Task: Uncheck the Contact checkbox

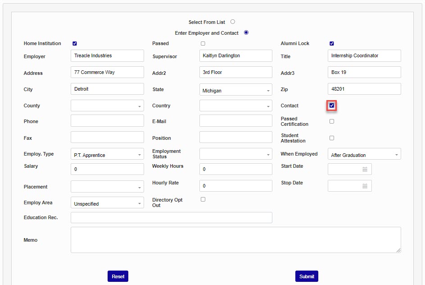Action: (x=332, y=106)
